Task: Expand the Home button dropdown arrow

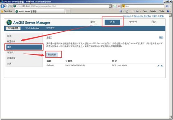Action: click(x=124, y=11)
